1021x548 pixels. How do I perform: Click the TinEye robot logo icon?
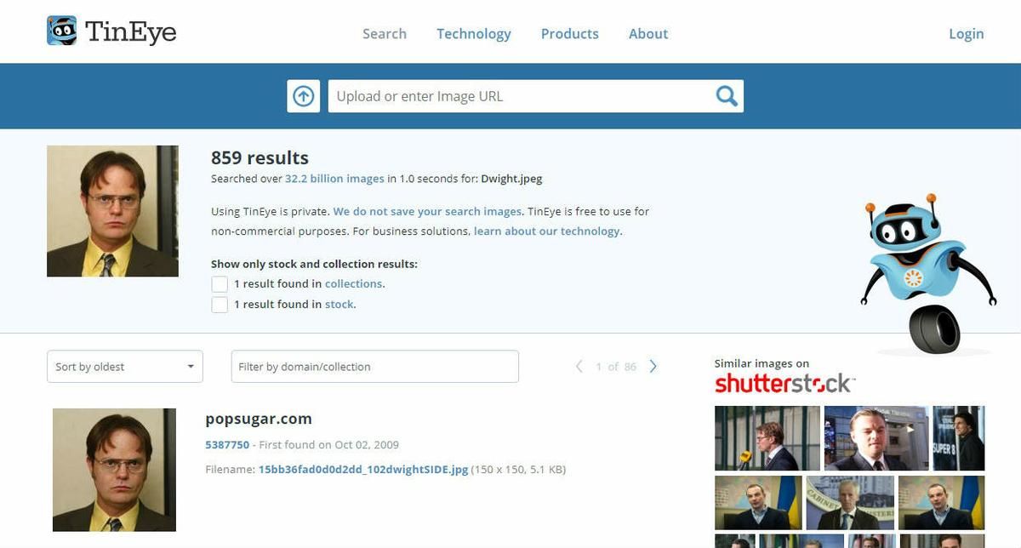tap(62, 31)
